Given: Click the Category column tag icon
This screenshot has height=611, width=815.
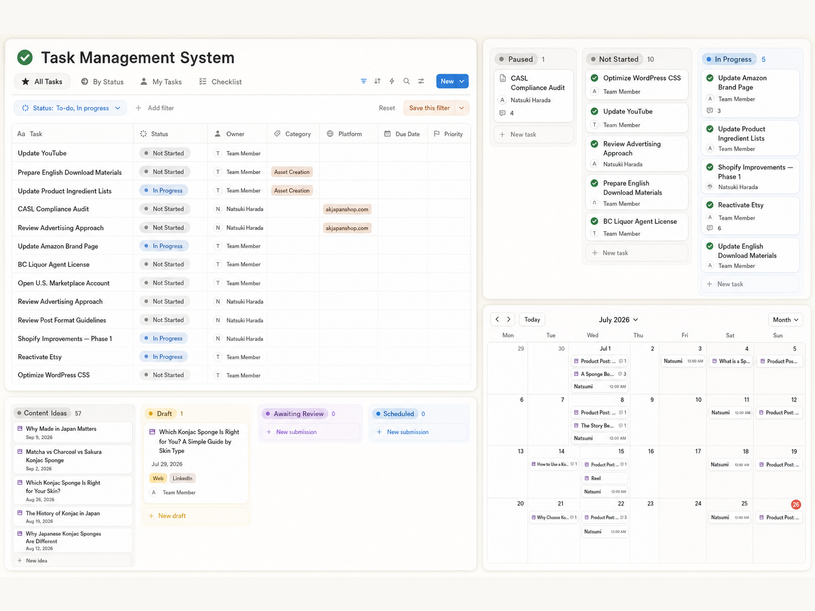Looking at the screenshot, I should (277, 134).
